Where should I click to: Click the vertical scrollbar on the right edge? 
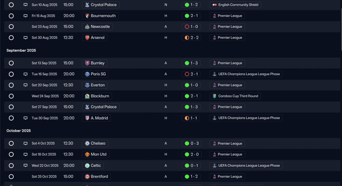pos(341,28)
